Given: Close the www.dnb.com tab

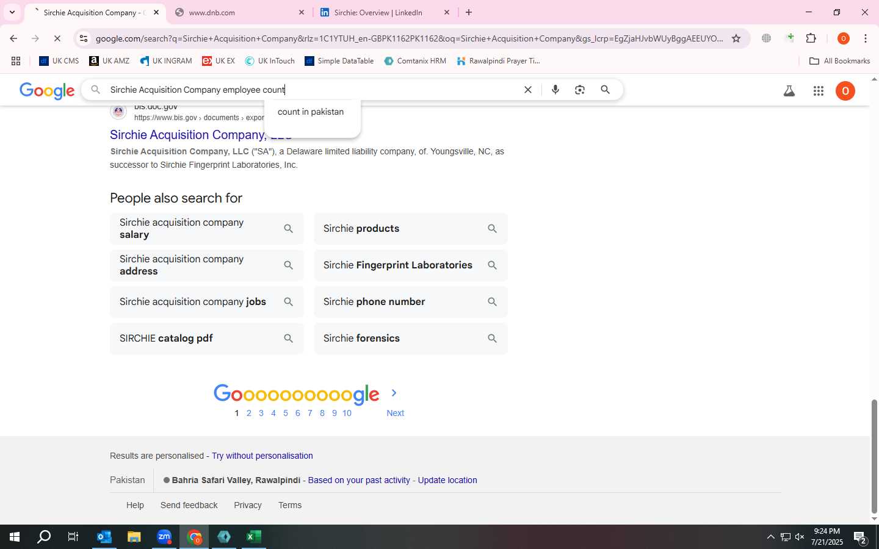Looking at the screenshot, I should point(302,12).
